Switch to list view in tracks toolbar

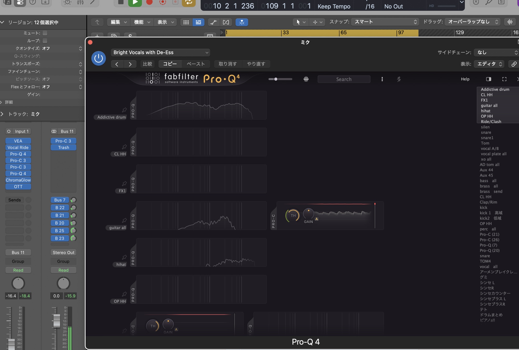(x=198, y=22)
